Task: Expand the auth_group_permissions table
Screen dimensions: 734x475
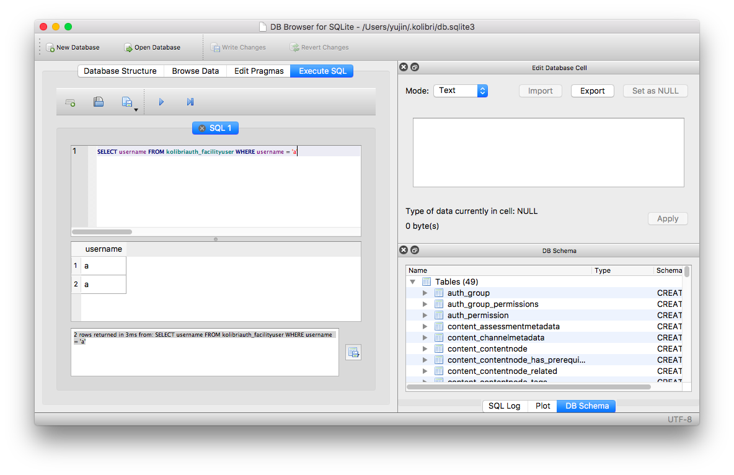Action: tap(425, 304)
